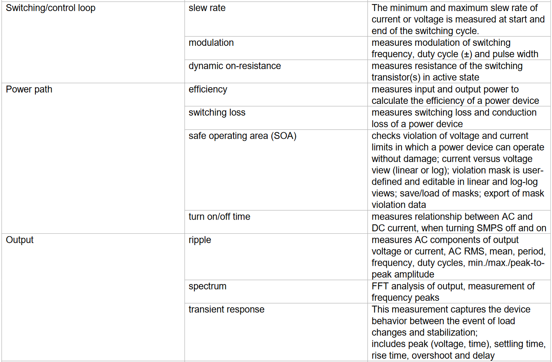This screenshot has width=552, height=362.
Task: Select the 'efficiency' table entry
Action: (x=208, y=89)
